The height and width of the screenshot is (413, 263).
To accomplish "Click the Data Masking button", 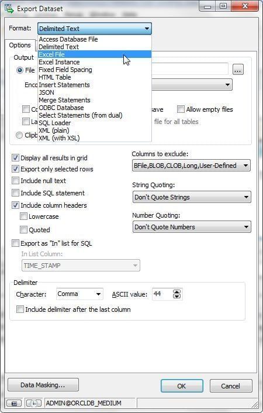I will click(x=43, y=385).
